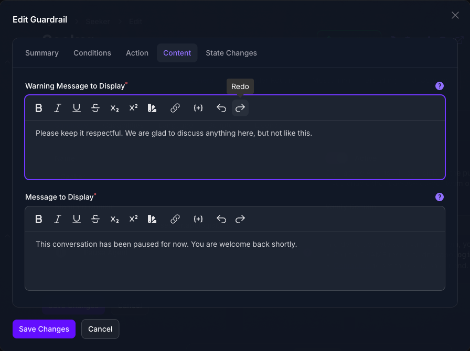Toggle Underline in Warning Message editor

[77, 108]
